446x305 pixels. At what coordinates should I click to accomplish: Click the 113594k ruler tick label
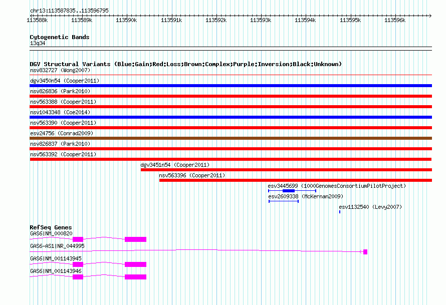point(305,20)
